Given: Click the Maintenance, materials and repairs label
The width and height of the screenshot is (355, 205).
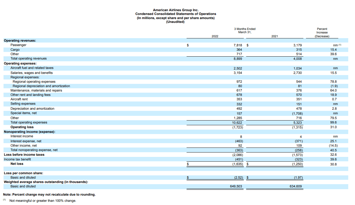Looking at the screenshot, I should [x=36, y=90].
